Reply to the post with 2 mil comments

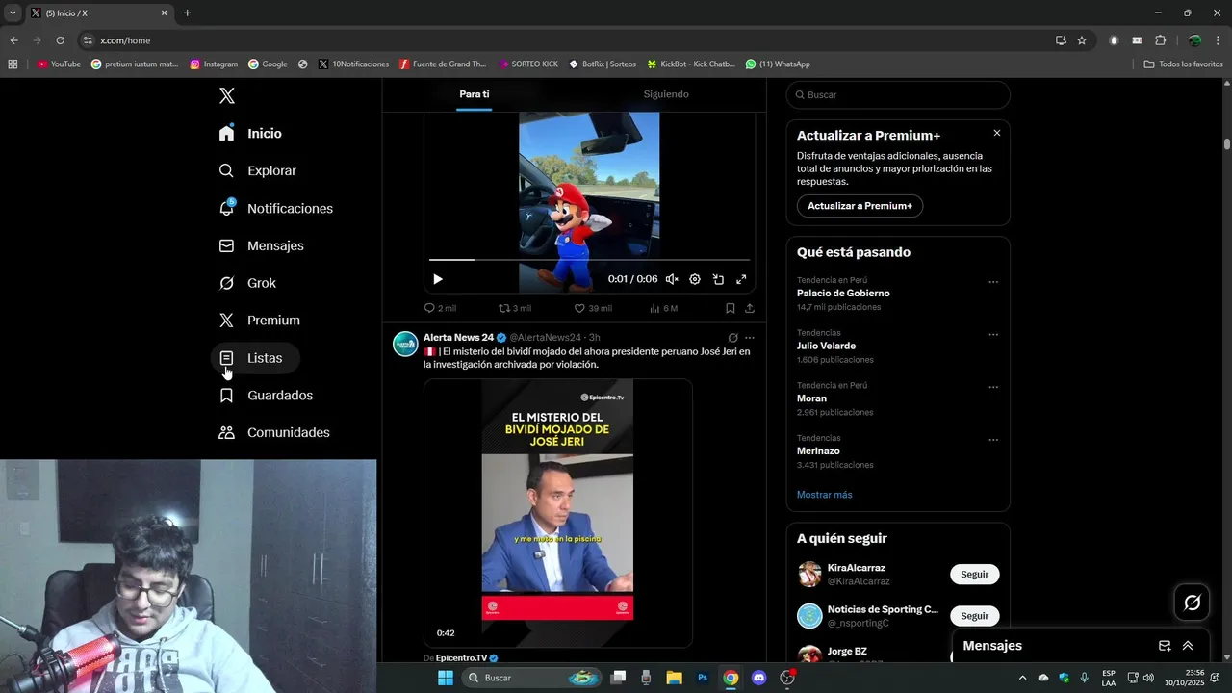coord(440,308)
